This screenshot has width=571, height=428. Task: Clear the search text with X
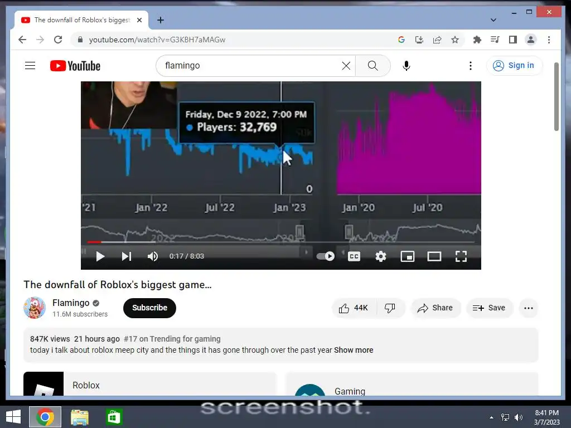[346, 66]
